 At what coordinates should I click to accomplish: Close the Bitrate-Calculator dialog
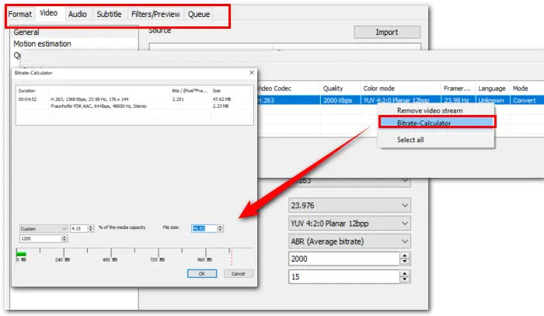click(252, 72)
